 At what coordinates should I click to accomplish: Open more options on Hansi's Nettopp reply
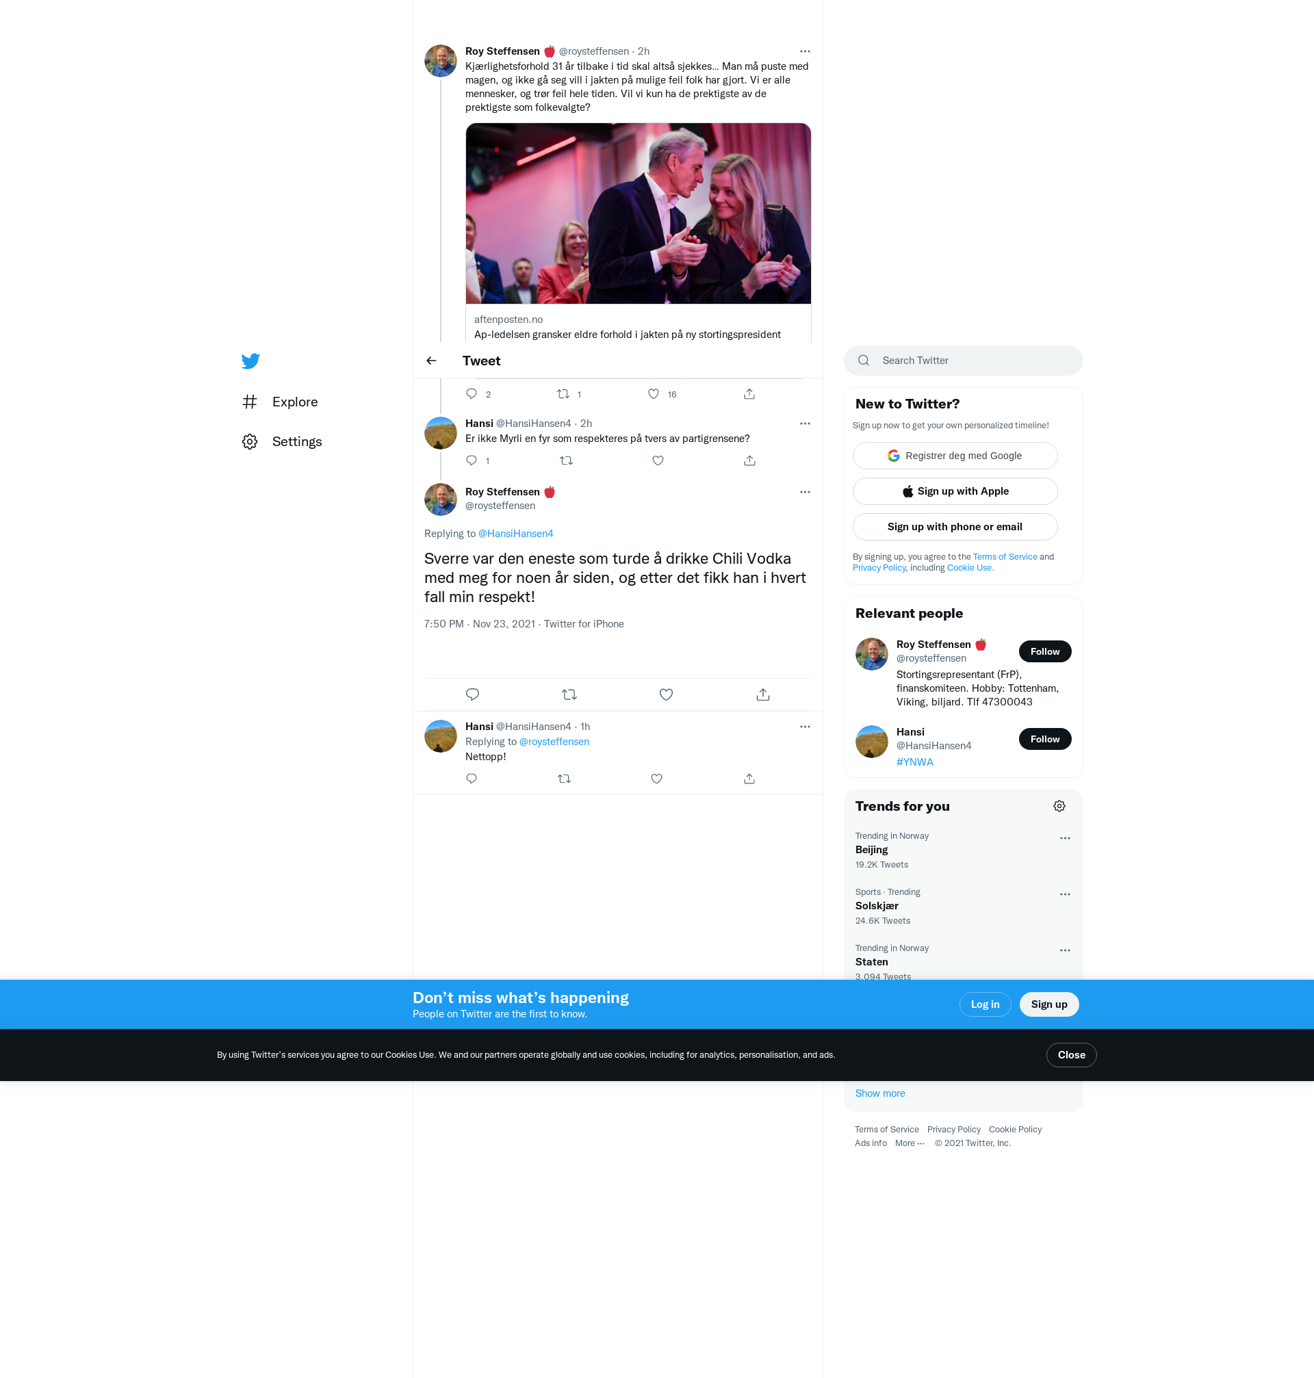click(x=805, y=727)
